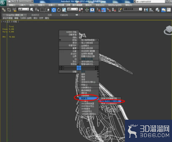The height and width of the screenshot is (142, 172).
Task: Open the named selection sets dropdown
Action: (132, 9)
